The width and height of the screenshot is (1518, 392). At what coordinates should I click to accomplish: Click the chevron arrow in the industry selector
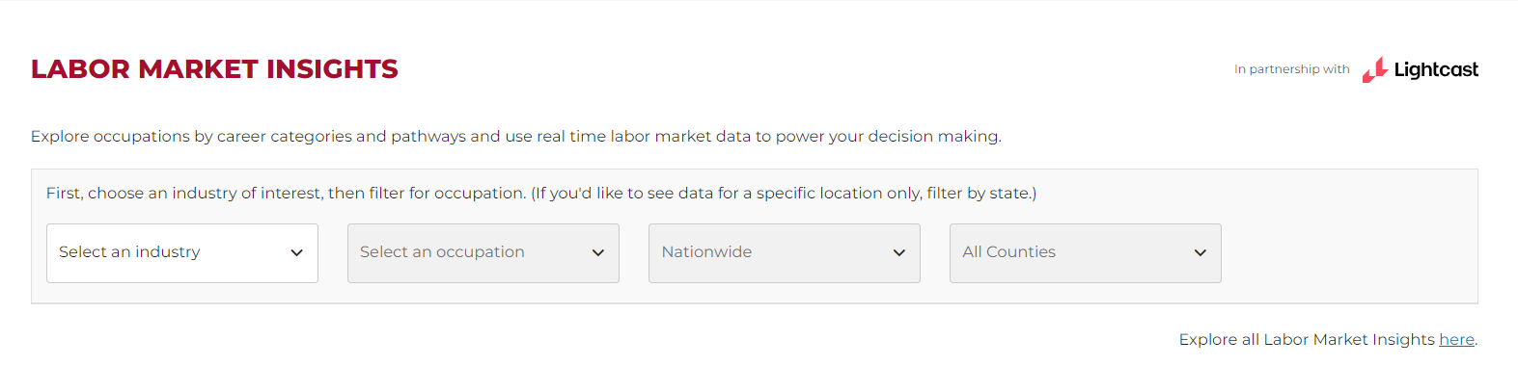[x=296, y=253]
